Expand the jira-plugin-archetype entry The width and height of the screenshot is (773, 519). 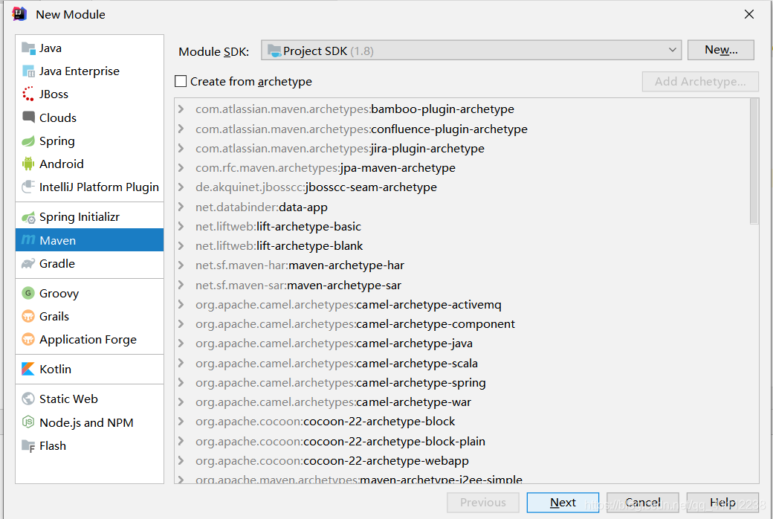click(181, 149)
